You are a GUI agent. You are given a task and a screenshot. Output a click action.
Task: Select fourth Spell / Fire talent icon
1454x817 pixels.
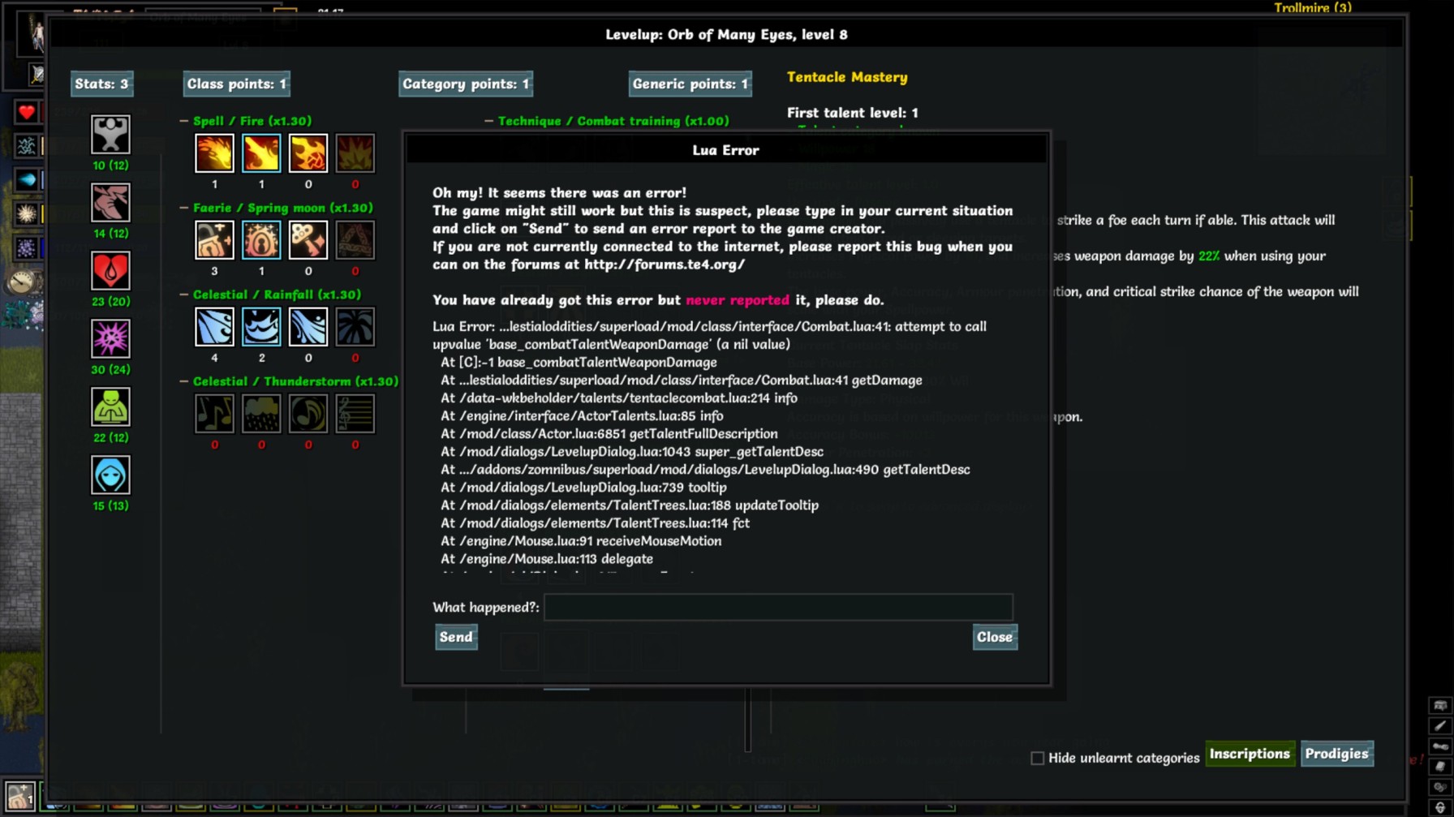click(355, 153)
